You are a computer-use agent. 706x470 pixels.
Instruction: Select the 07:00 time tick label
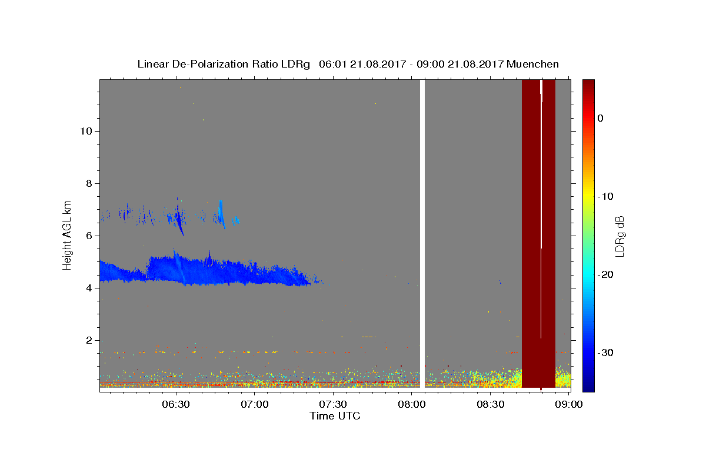click(x=254, y=404)
